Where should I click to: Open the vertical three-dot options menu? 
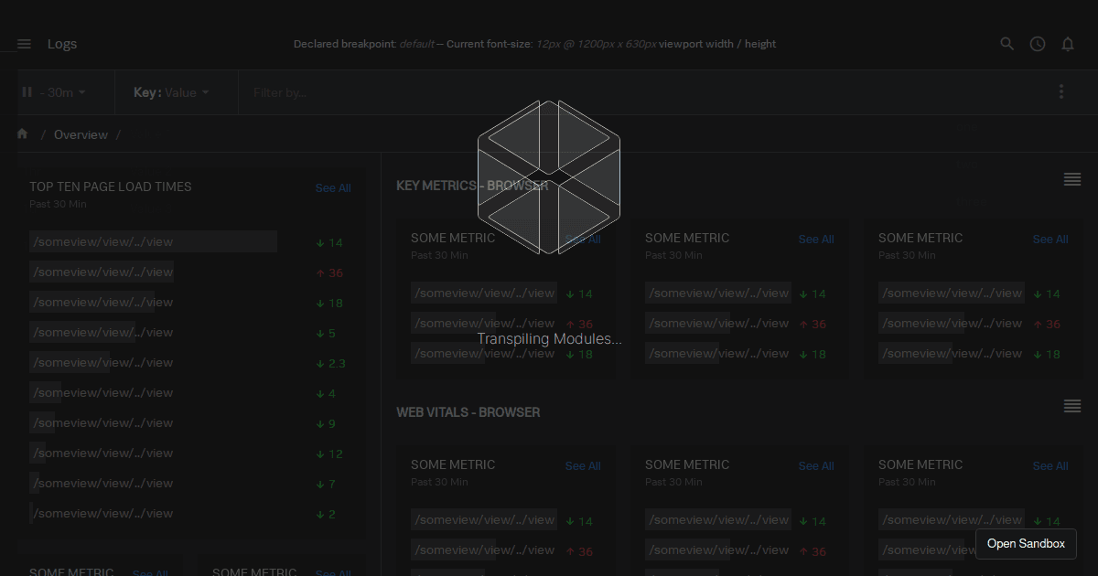pyautogui.click(x=1061, y=91)
